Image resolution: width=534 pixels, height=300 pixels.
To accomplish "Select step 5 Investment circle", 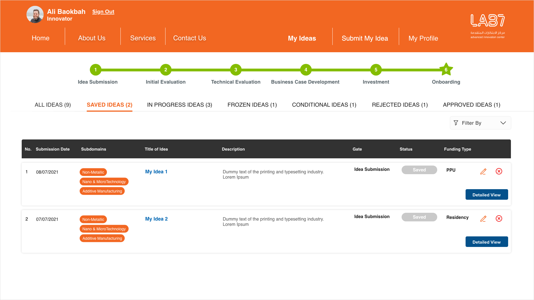I will click(376, 70).
